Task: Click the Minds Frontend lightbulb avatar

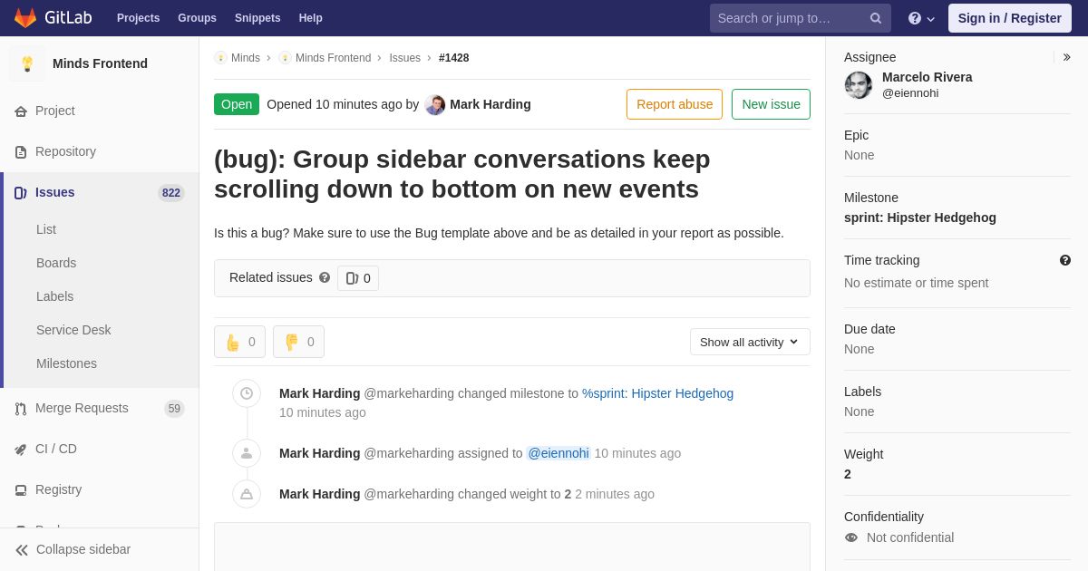Action: coord(27,63)
